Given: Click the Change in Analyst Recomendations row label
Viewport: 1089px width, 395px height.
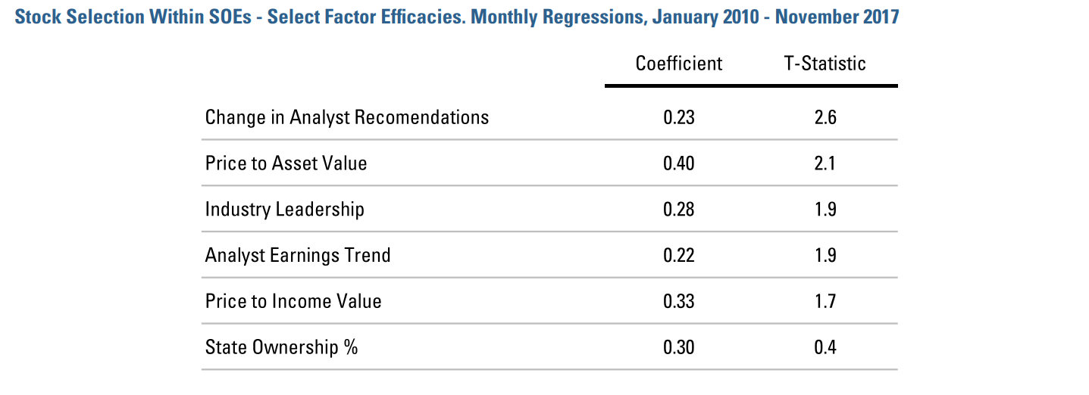Looking at the screenshot, I should tap(347, 117).
